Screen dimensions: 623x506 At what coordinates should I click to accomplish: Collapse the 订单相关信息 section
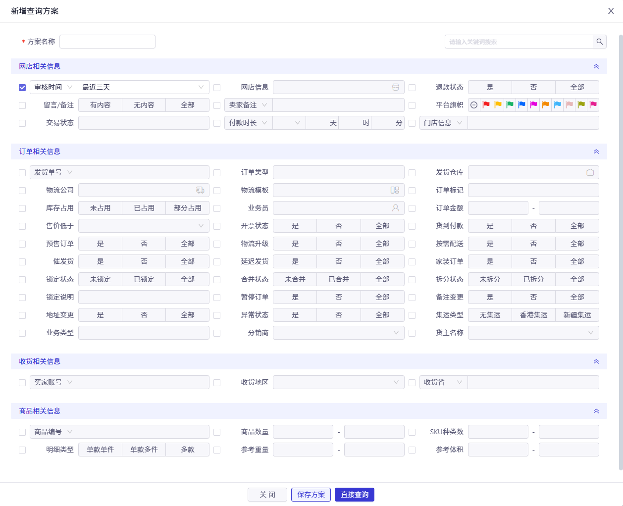coord(596,152)
